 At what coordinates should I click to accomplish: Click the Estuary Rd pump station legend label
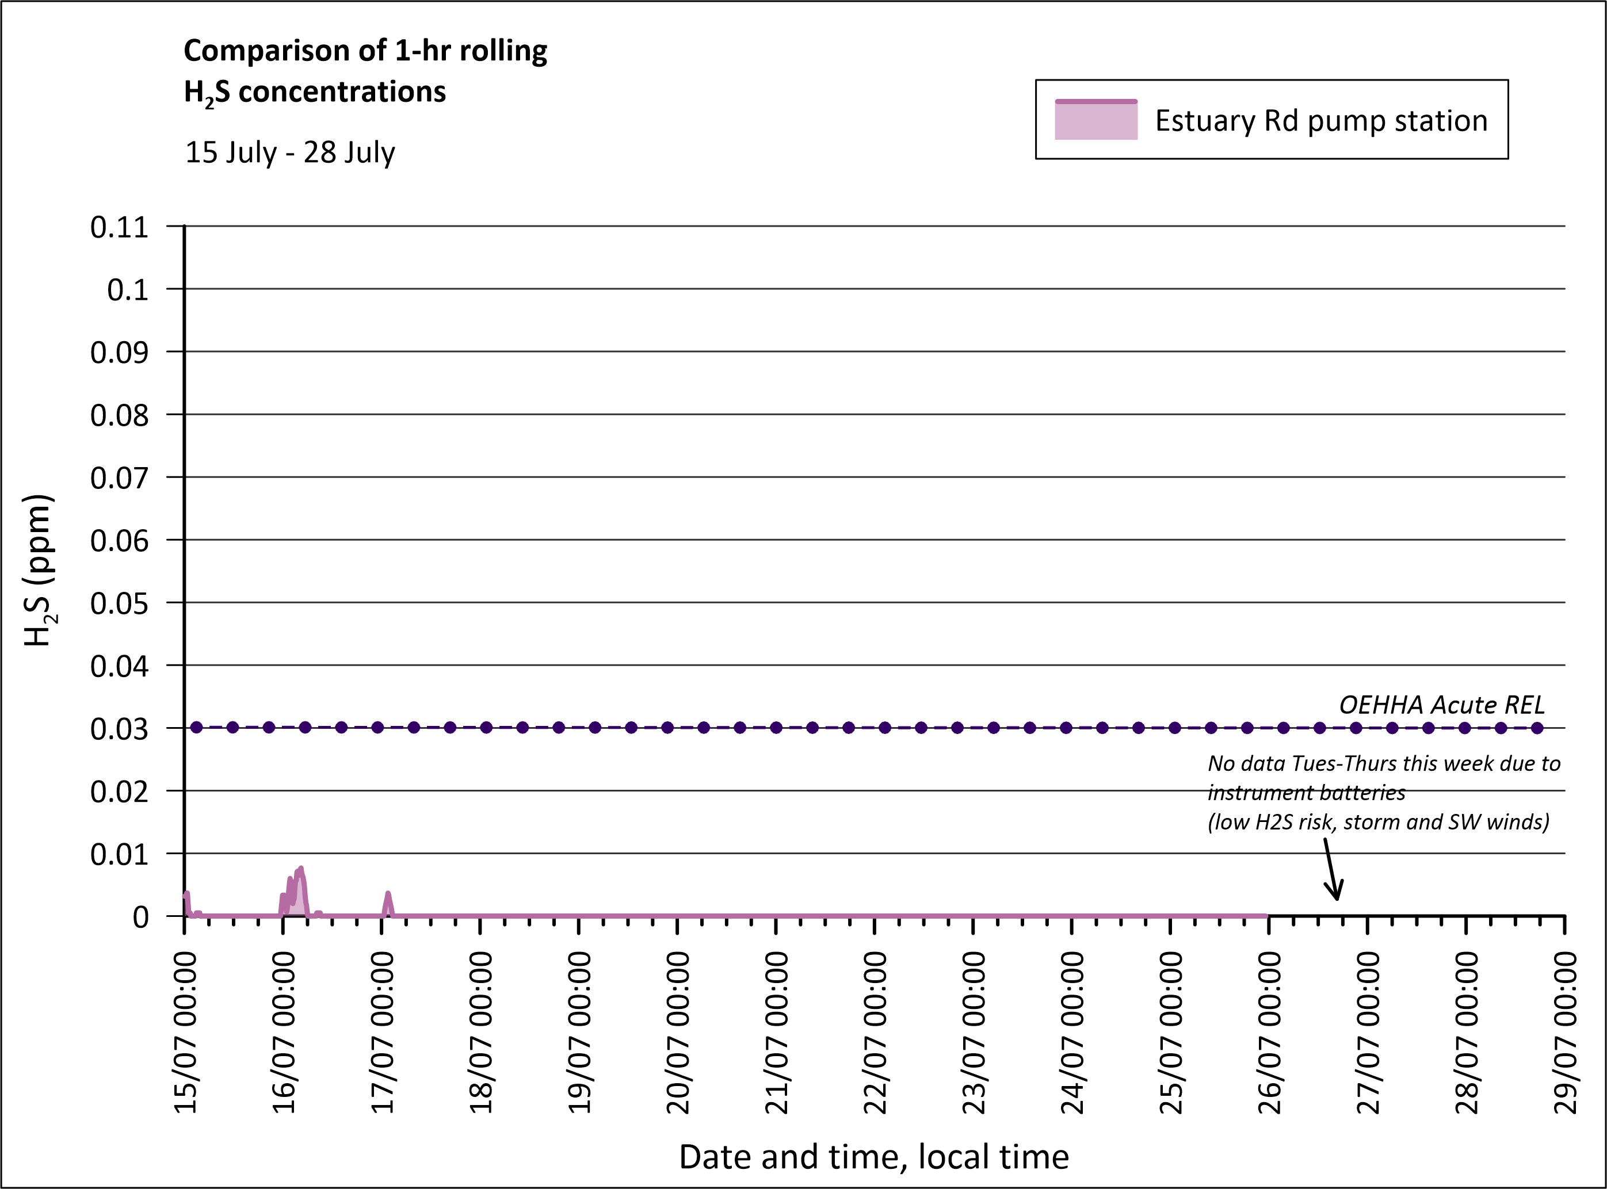pos(1320,121)
